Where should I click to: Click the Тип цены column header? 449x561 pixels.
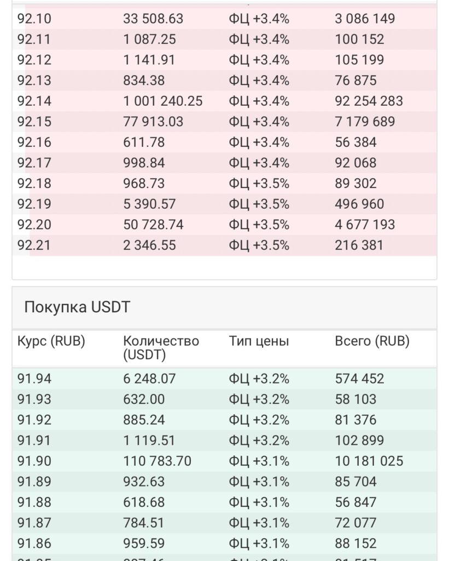[x=259, y=341]
